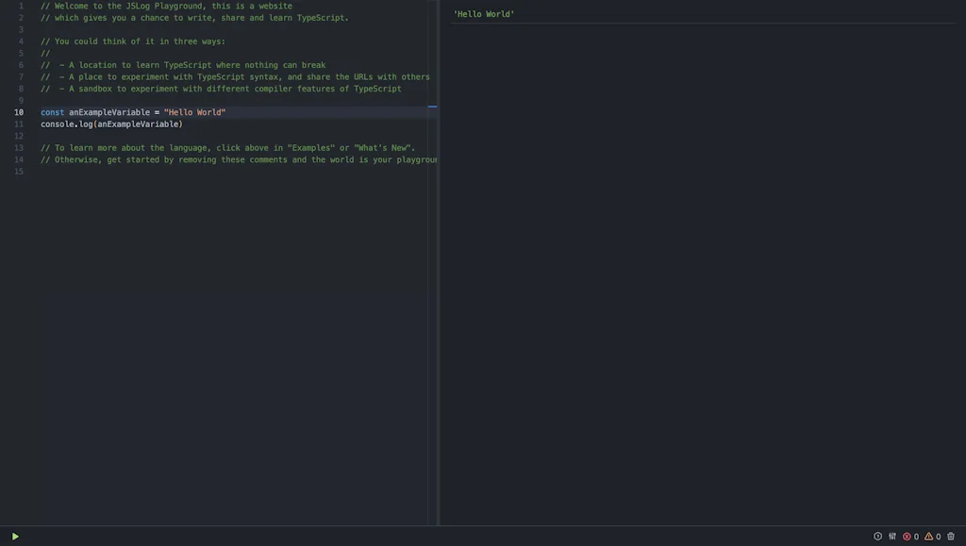Select the highlighted anExampleVariable declaration line
The width and height of the screenshot is (966, 546).
[132, 111]
